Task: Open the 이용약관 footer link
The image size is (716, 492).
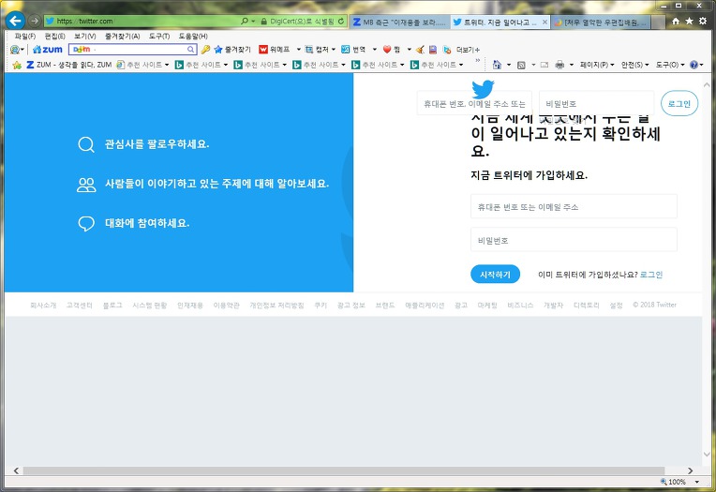Action: (227, 306)
